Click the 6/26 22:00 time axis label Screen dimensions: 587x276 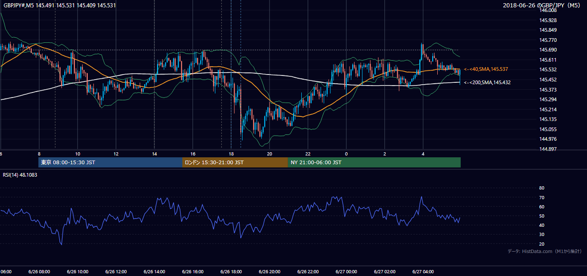pyautogui.click(x=308, y=272)
